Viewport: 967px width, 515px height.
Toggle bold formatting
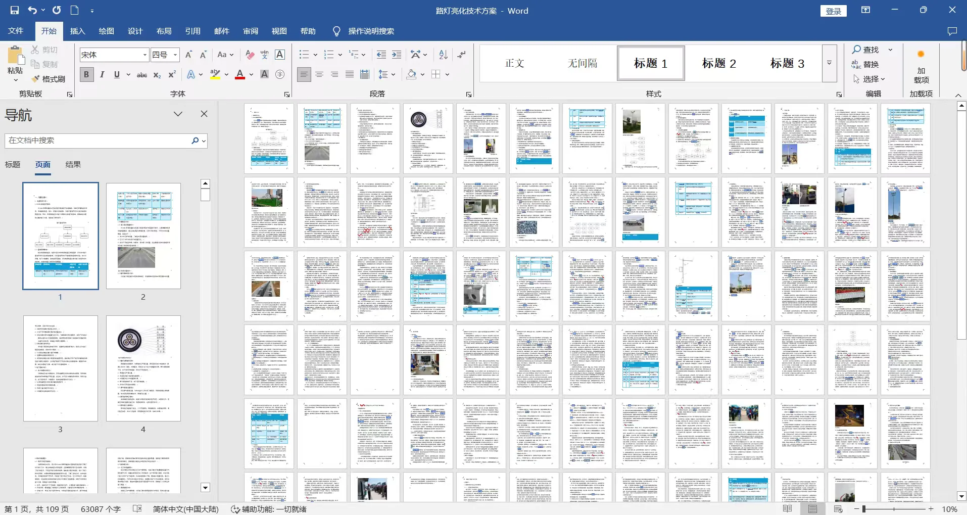[86, 75]
